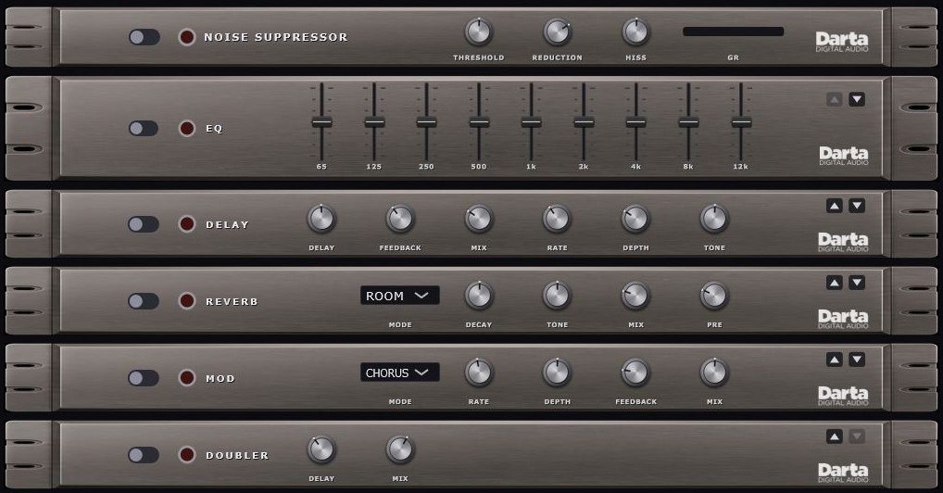Toggle the Delay power switch

(144, 224)
